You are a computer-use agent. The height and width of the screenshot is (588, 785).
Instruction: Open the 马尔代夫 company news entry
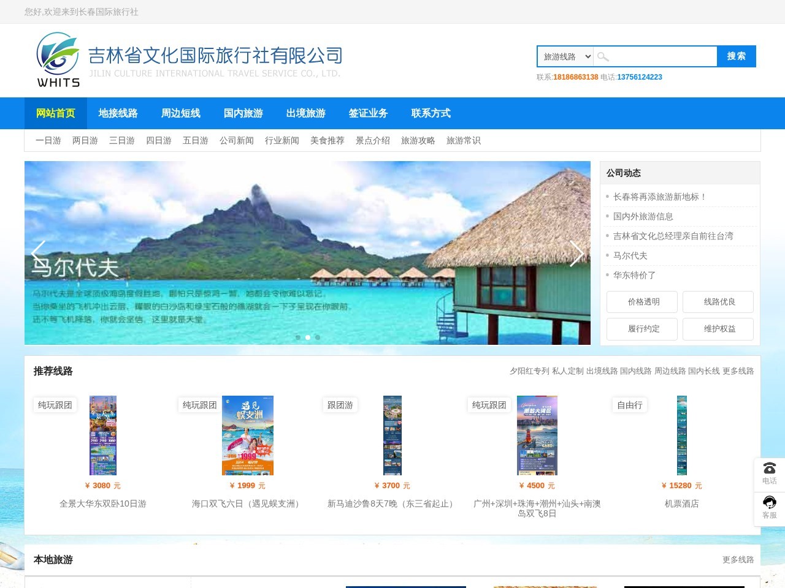[629, 255]
